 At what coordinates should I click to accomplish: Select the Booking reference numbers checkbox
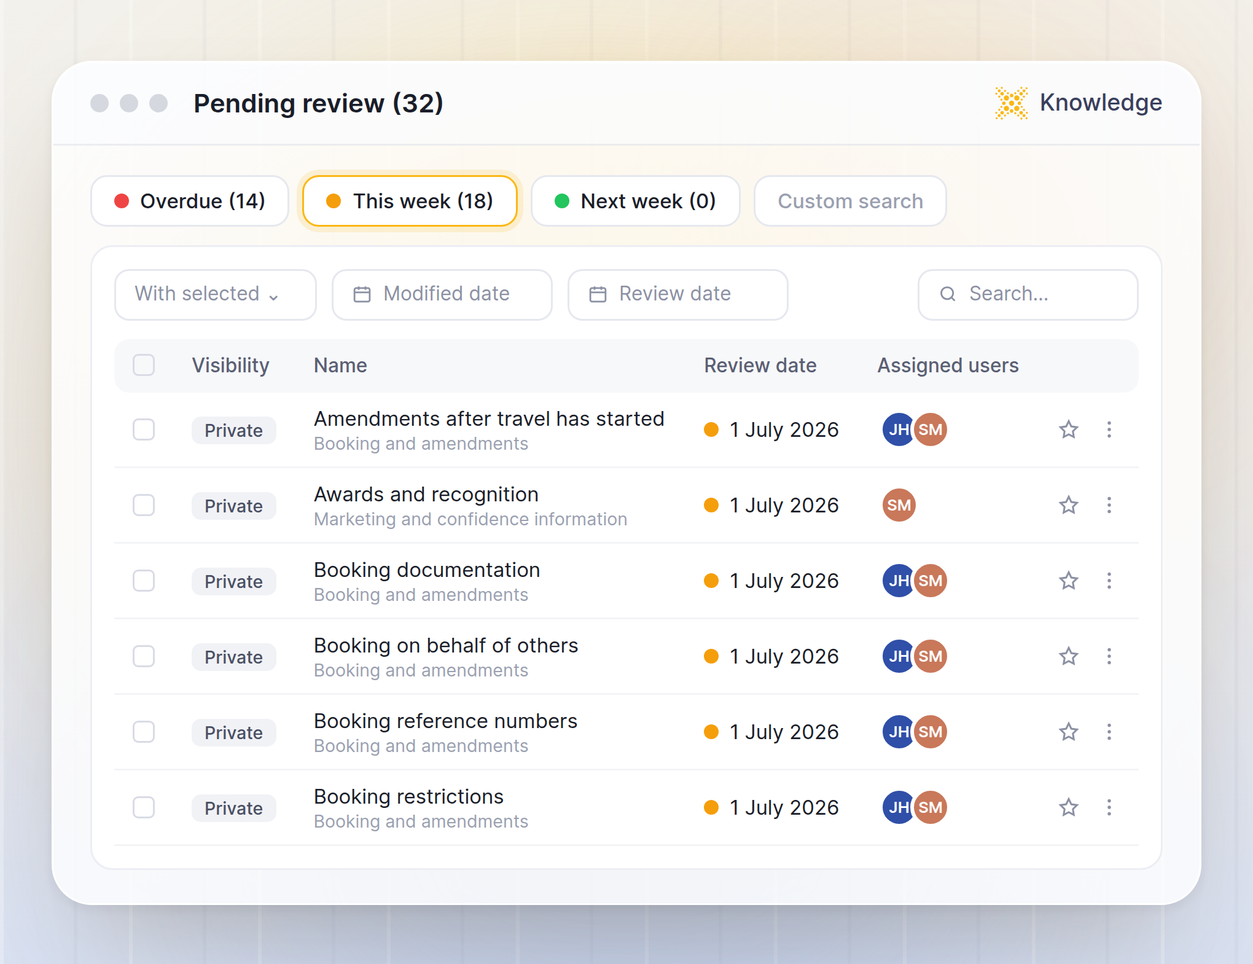point(144,732)
